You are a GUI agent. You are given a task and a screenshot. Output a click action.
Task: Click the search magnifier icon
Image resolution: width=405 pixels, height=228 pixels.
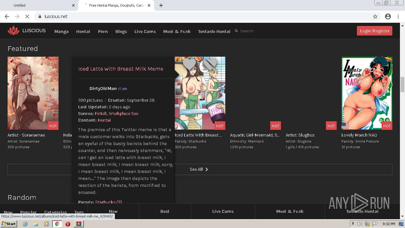(x=236, y=31)
